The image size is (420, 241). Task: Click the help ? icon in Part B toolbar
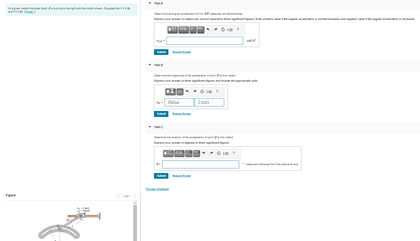(217, 92)
